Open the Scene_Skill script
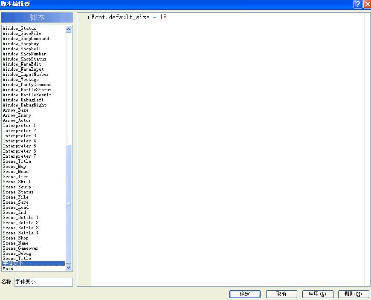This screenshot has height=300, width=371. click(x=33, y=182)
